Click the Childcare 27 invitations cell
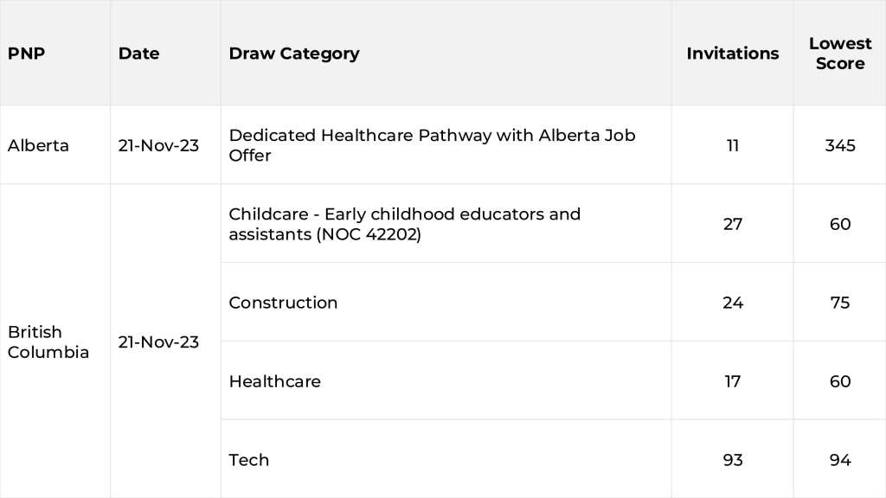This screenshot has height=498, width=886. click(732, 224)
